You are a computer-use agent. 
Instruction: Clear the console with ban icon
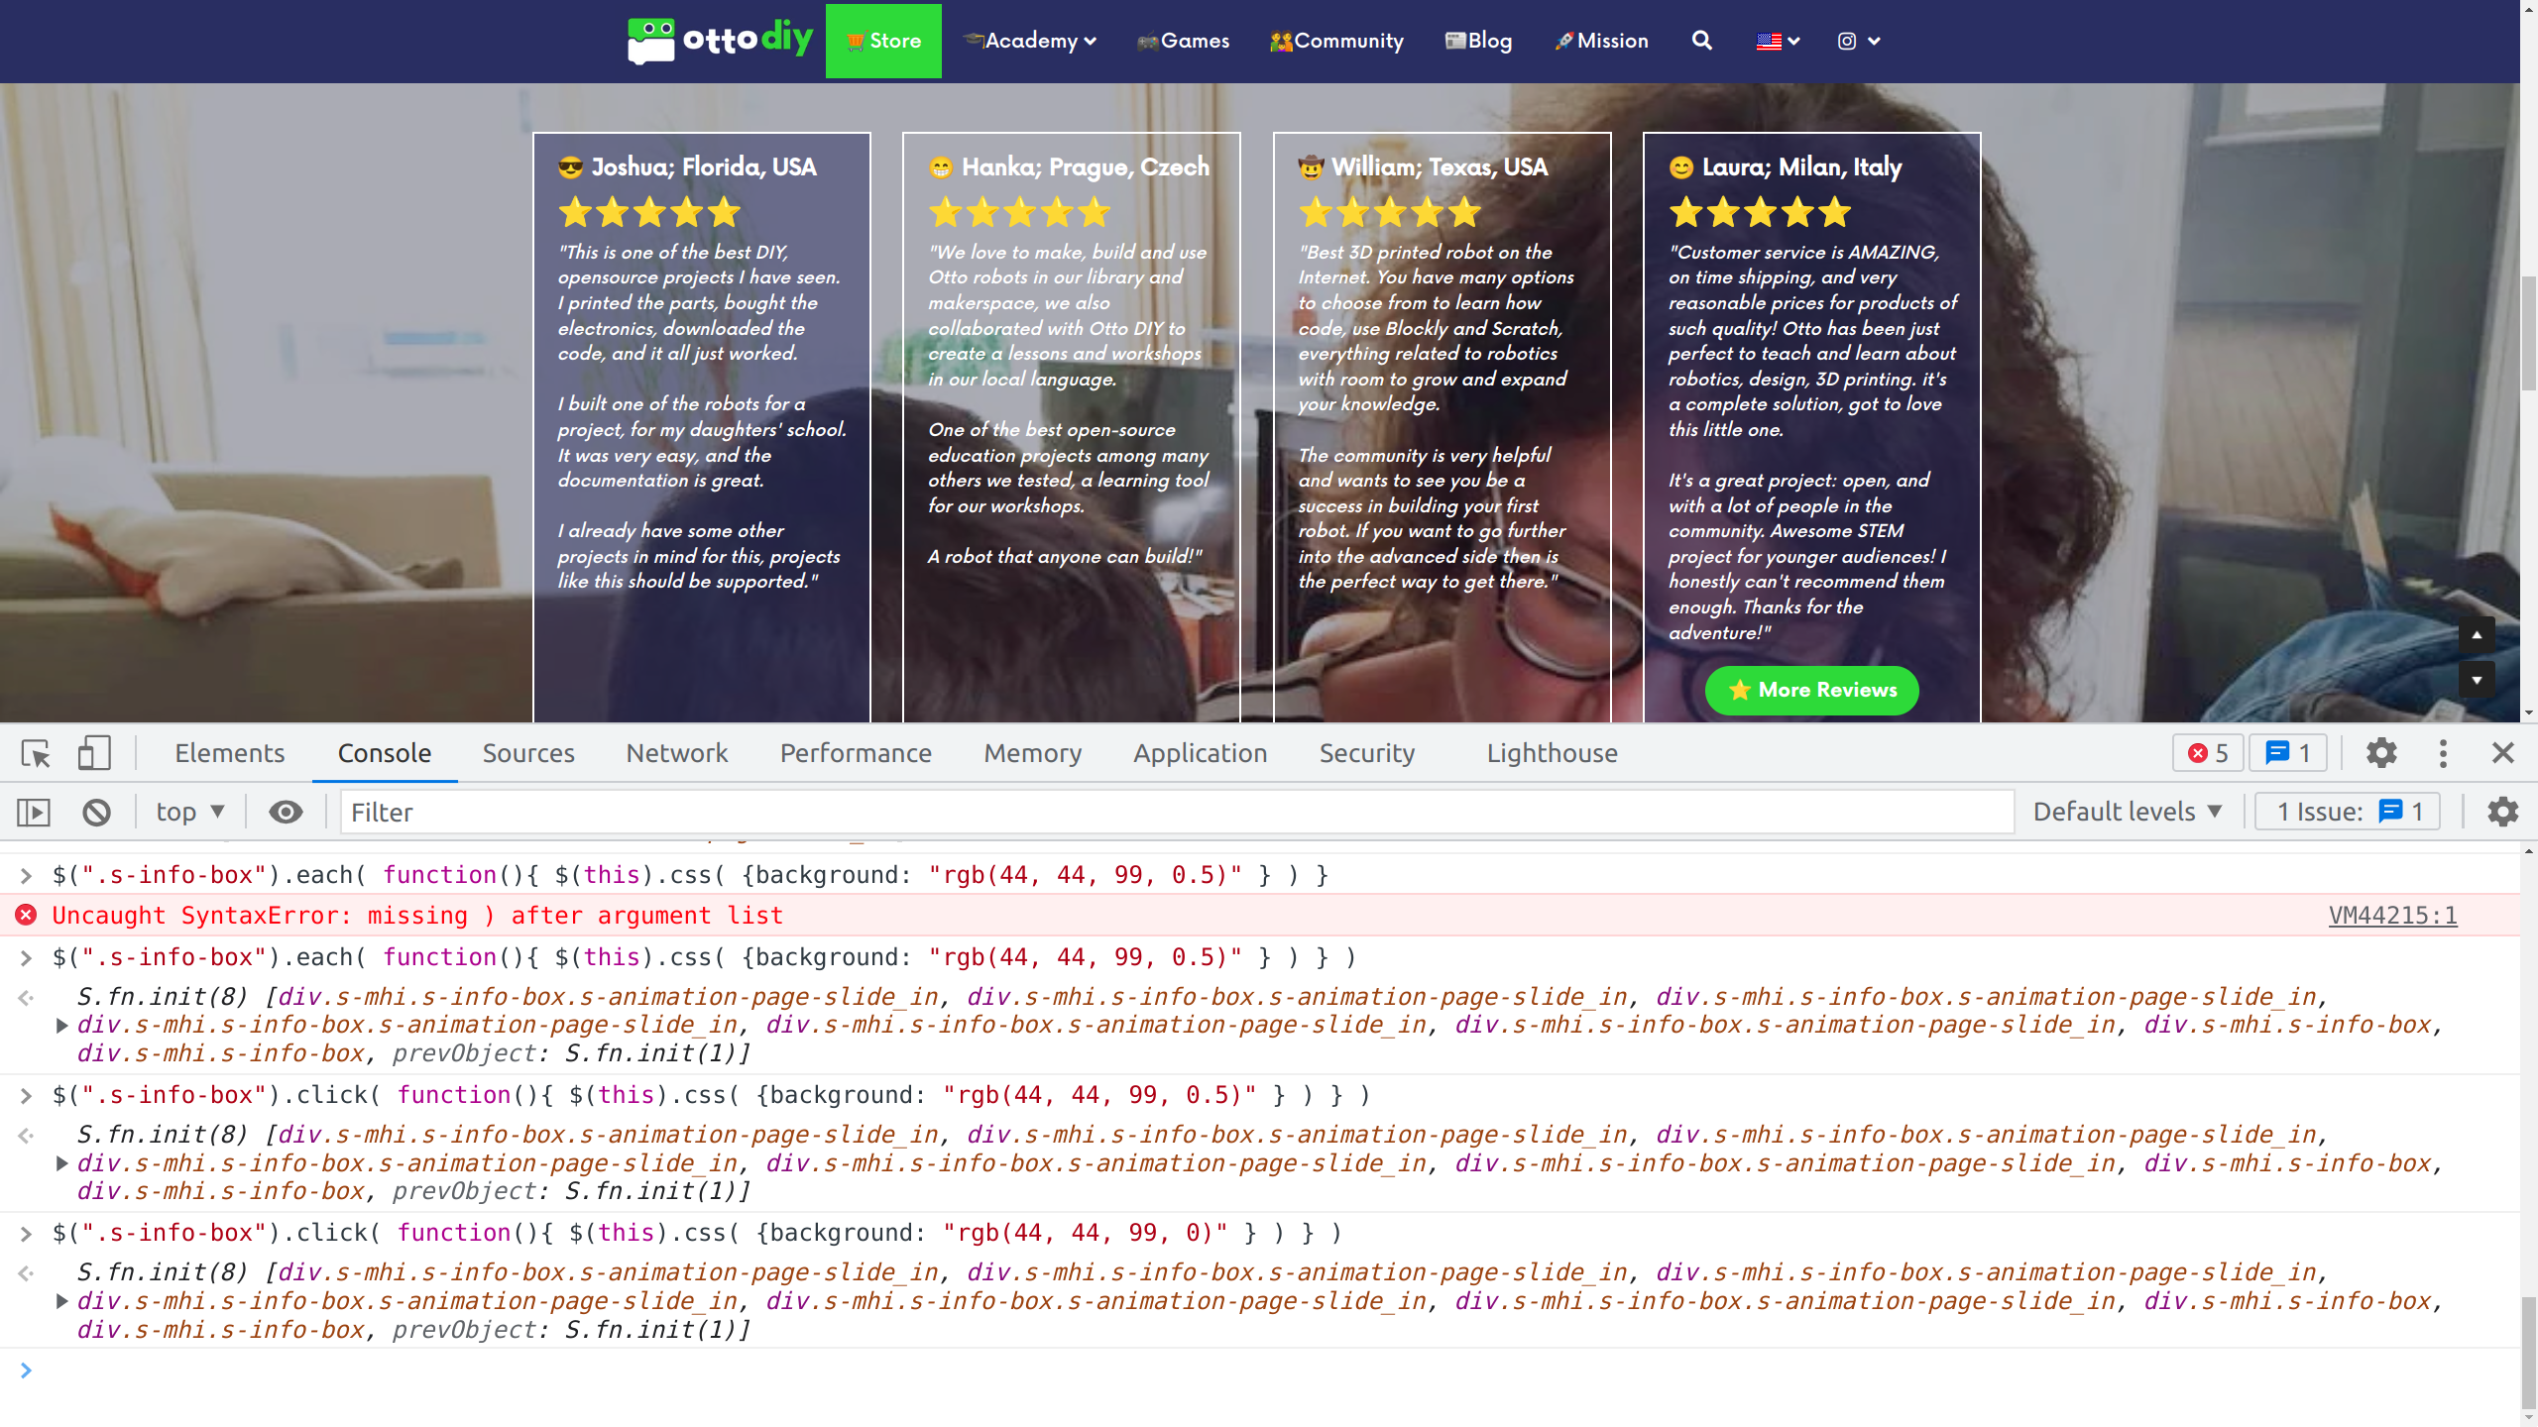coord(96,813)
